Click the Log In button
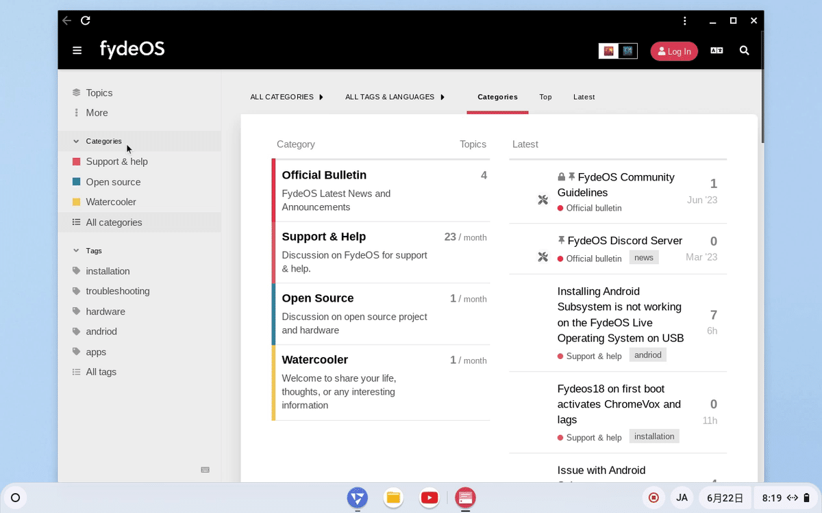 click(673, 51)
